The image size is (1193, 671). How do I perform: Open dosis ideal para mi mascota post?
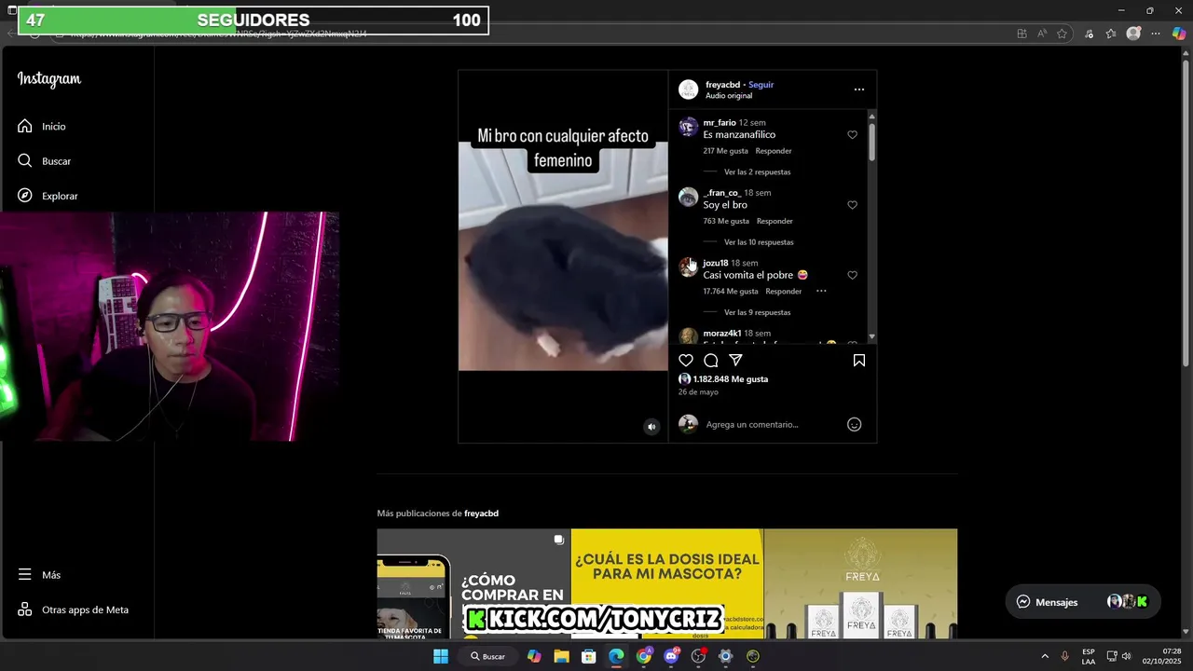coord(667,583)
